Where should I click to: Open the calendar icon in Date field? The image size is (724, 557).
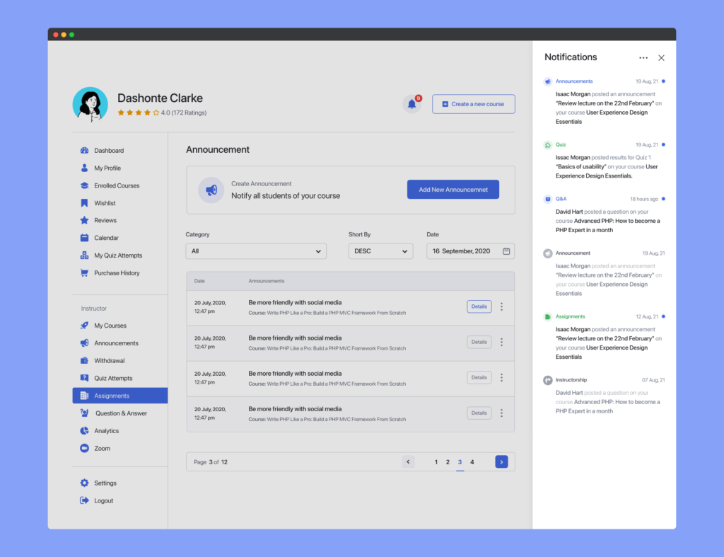click(506, 251)
